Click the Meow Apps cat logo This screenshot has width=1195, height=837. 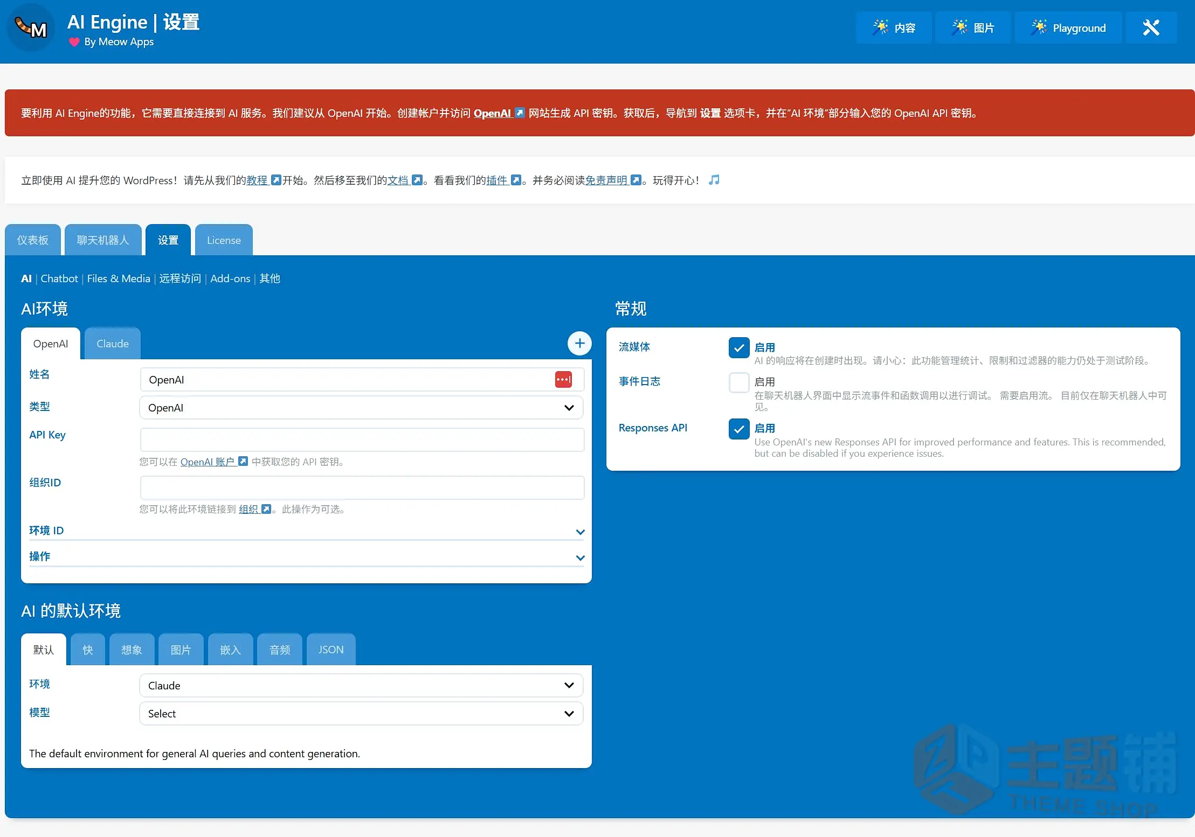click(31, 27)
